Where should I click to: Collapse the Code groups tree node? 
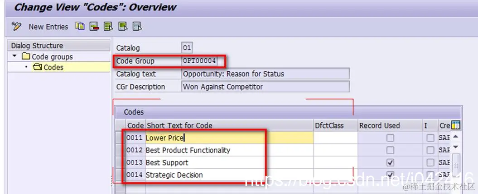(x=14, y=56)
